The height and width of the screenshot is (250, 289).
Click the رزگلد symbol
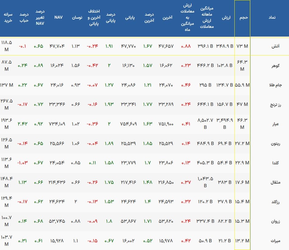pos(275,202)
